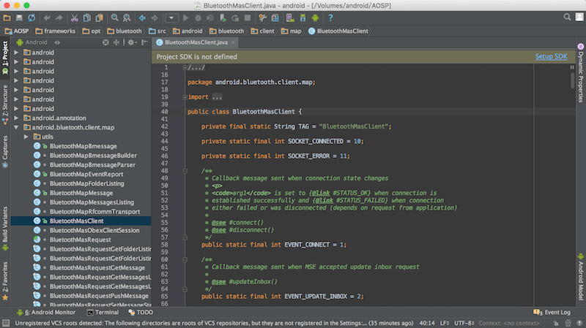Open the Z: Structure side tab
Screen dimensions: 586x328
click(x=5, y=104)
